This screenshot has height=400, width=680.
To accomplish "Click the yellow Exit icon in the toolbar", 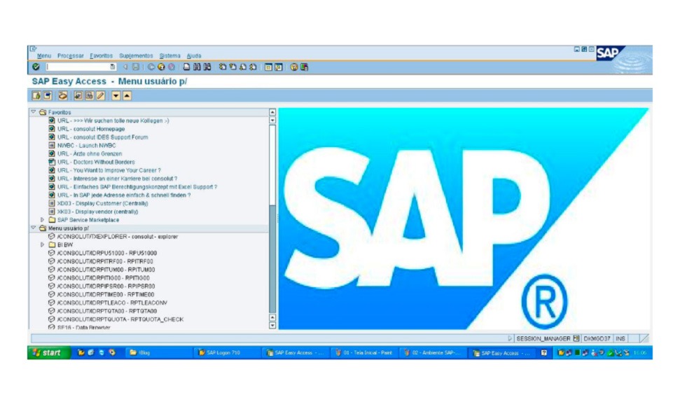I will point(161,67).
